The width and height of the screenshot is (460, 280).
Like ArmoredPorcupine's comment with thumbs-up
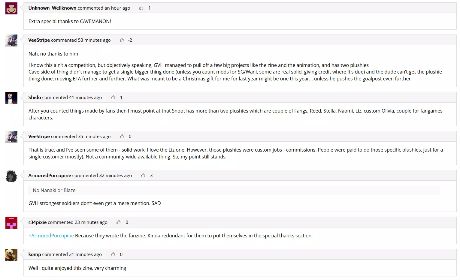pyautogui.click(x=143, y=175)
